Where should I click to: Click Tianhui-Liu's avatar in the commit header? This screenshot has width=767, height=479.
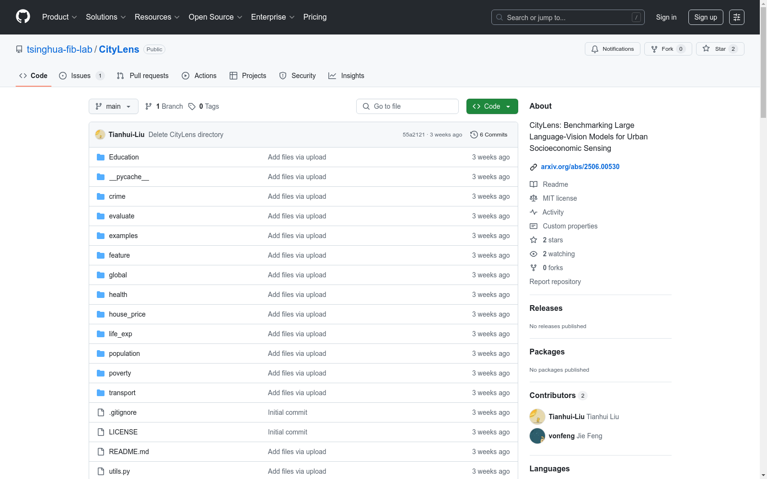[x=100, y=135]
